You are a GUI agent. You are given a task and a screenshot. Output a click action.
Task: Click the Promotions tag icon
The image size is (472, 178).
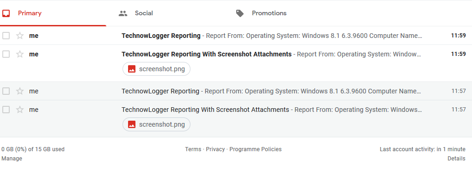pos(239,13)
